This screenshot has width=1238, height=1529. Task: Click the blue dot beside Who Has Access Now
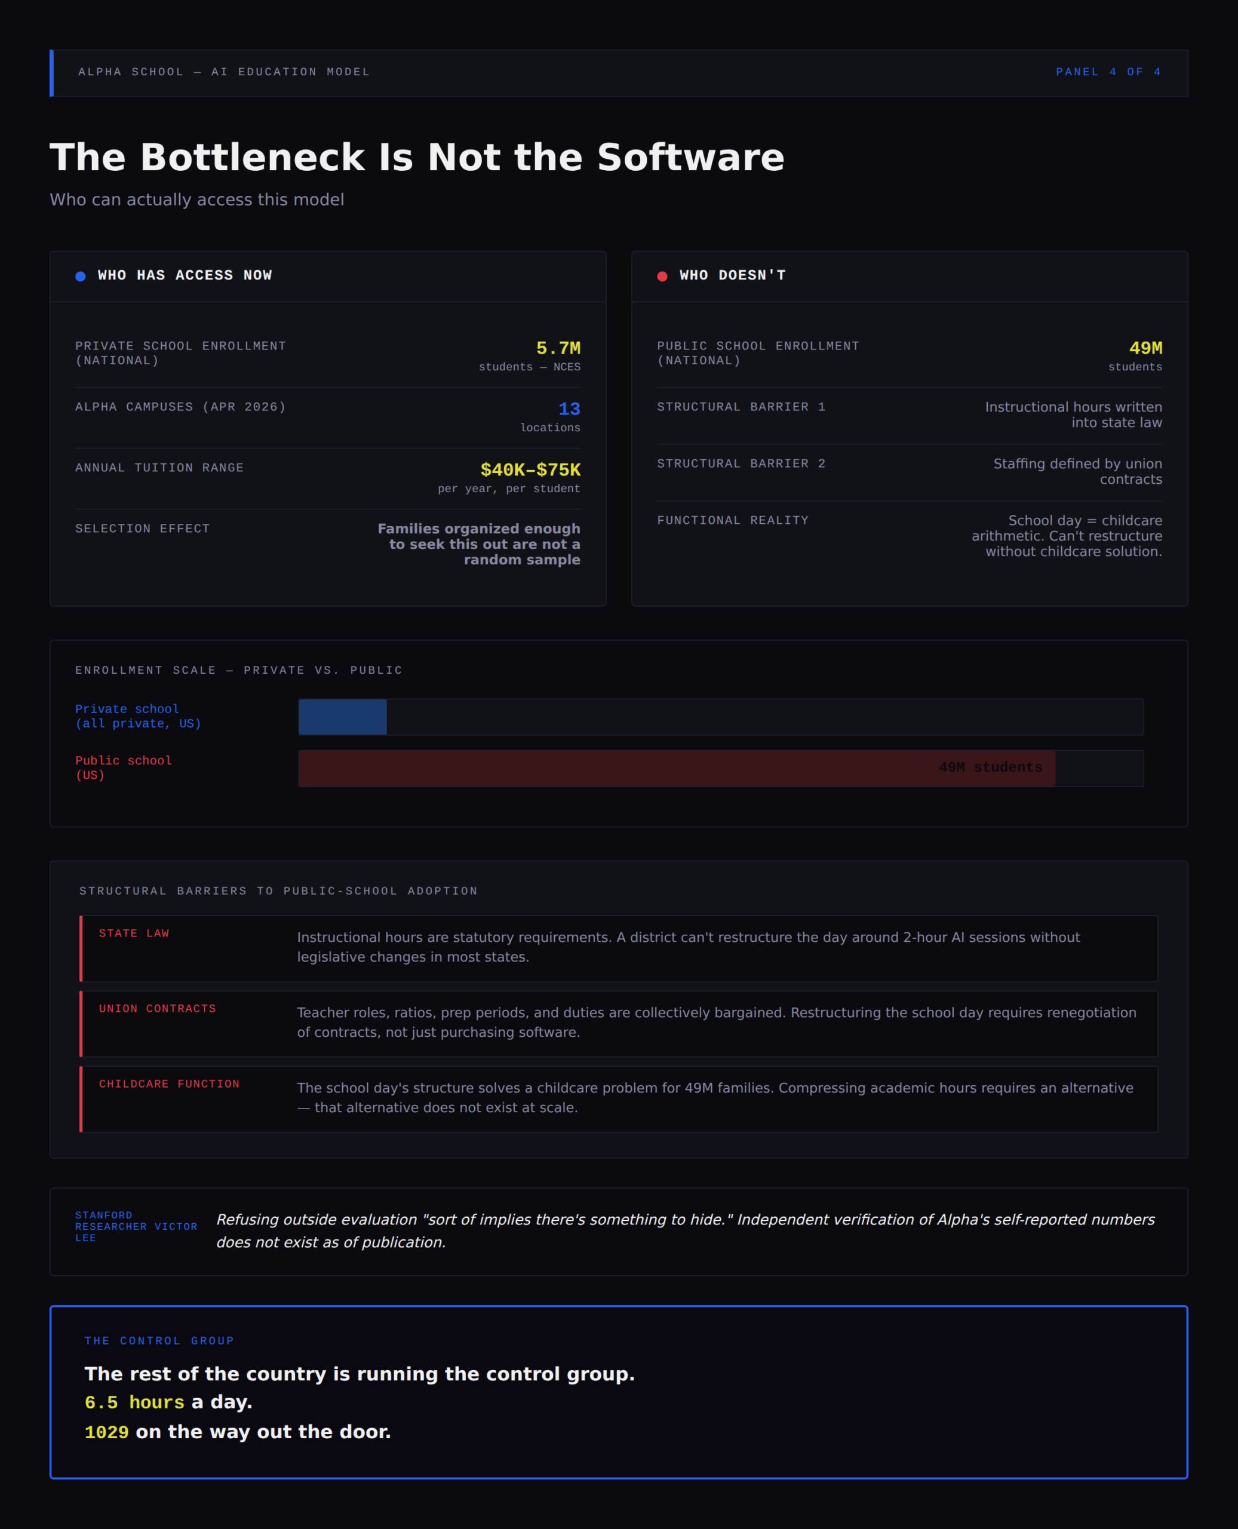tap(81, 276)
